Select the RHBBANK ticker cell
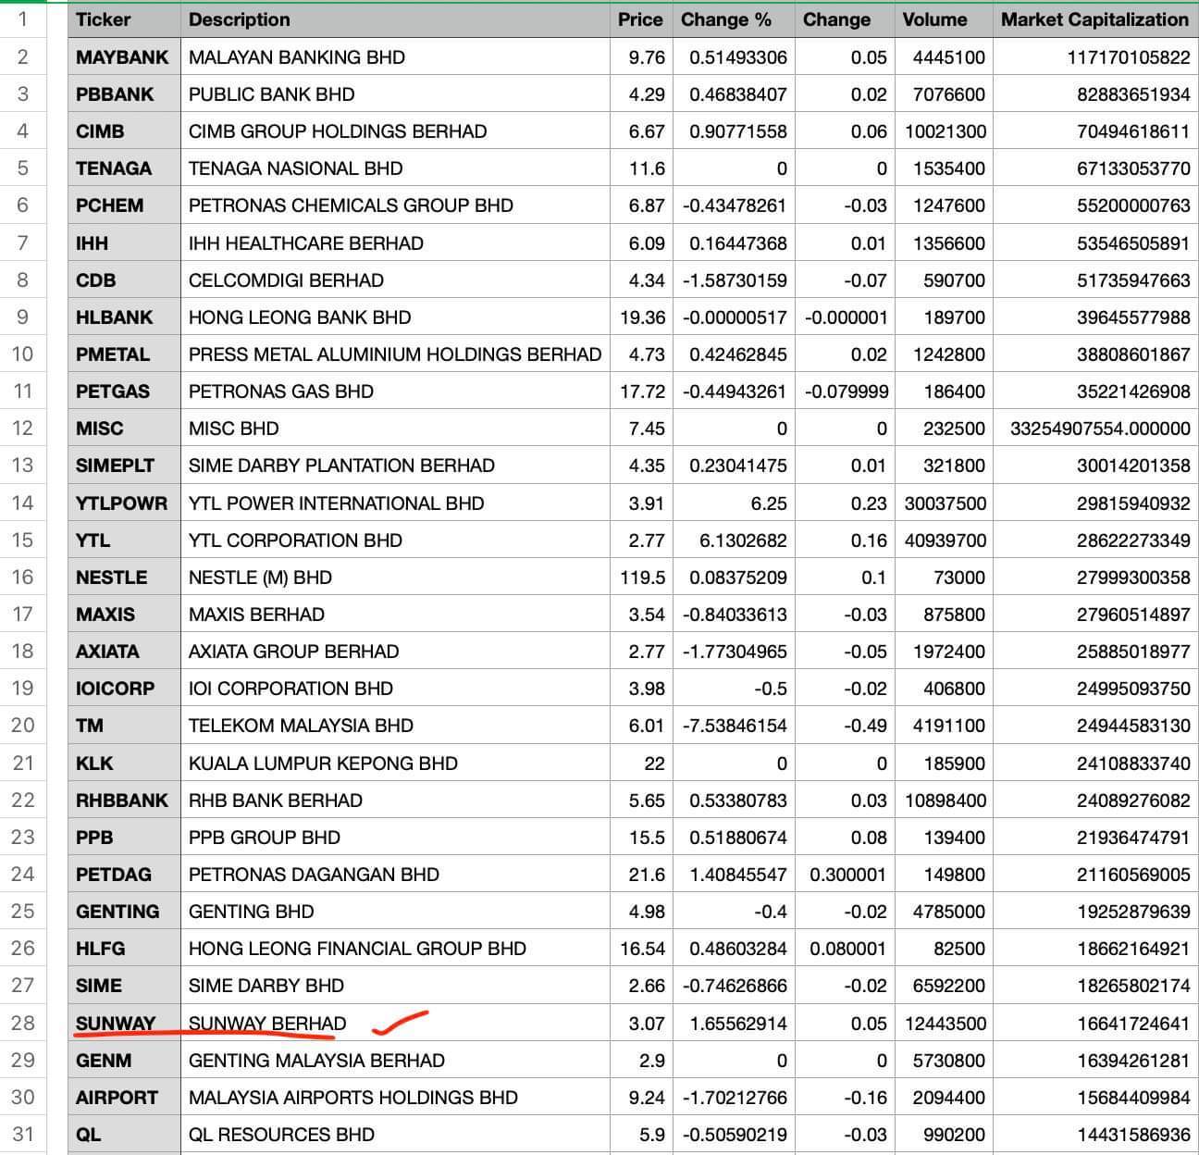Image resolution: width=1199 pixels, height=1155 pixels. (x=124, y=801)
